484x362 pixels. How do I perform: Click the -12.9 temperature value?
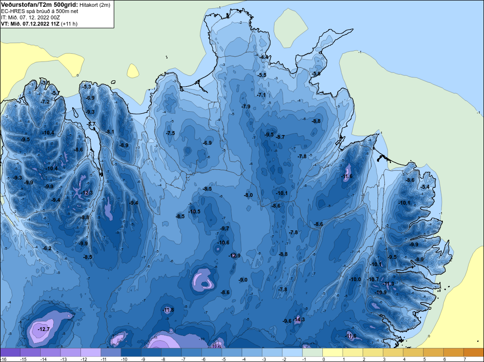click(x=235, y=256)
